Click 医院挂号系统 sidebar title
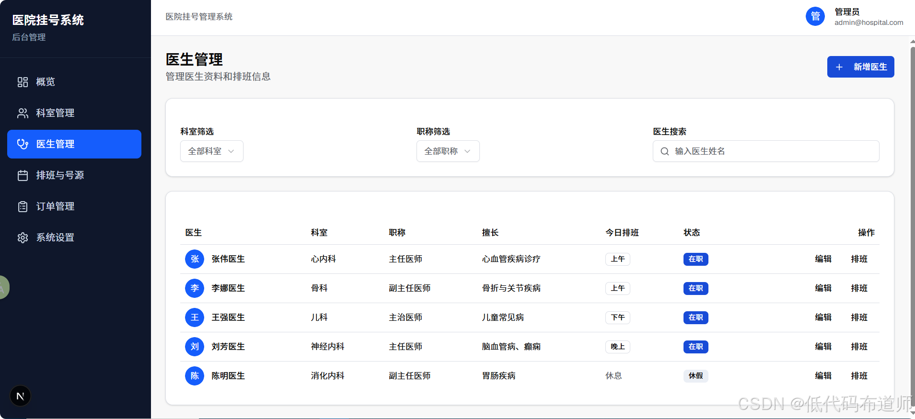This screenshot has height=419, width=915. click(48, 20)
